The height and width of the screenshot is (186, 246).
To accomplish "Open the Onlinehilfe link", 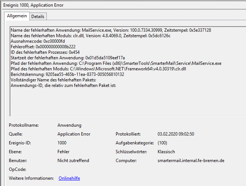I will (x=69, y=178).
